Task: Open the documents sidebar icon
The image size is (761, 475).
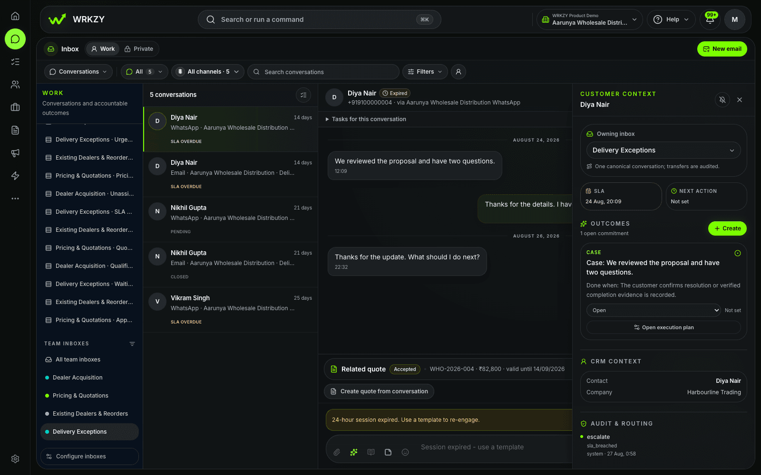Action: click(x=15, y=130)
